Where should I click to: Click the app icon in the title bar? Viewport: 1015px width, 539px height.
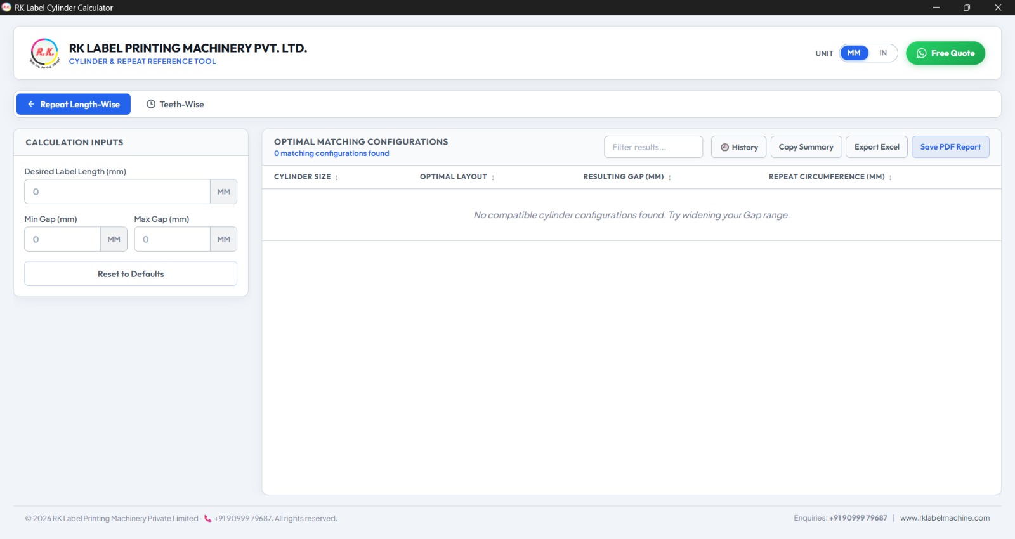point(7,8)
